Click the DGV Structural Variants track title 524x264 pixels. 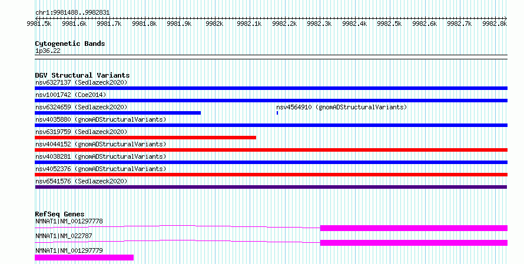tap(82, 75)
